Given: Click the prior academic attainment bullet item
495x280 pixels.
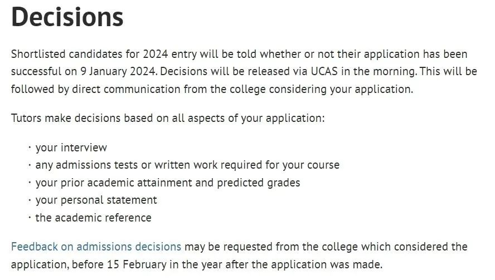Looking at the screenshot, I should (167, 183).
